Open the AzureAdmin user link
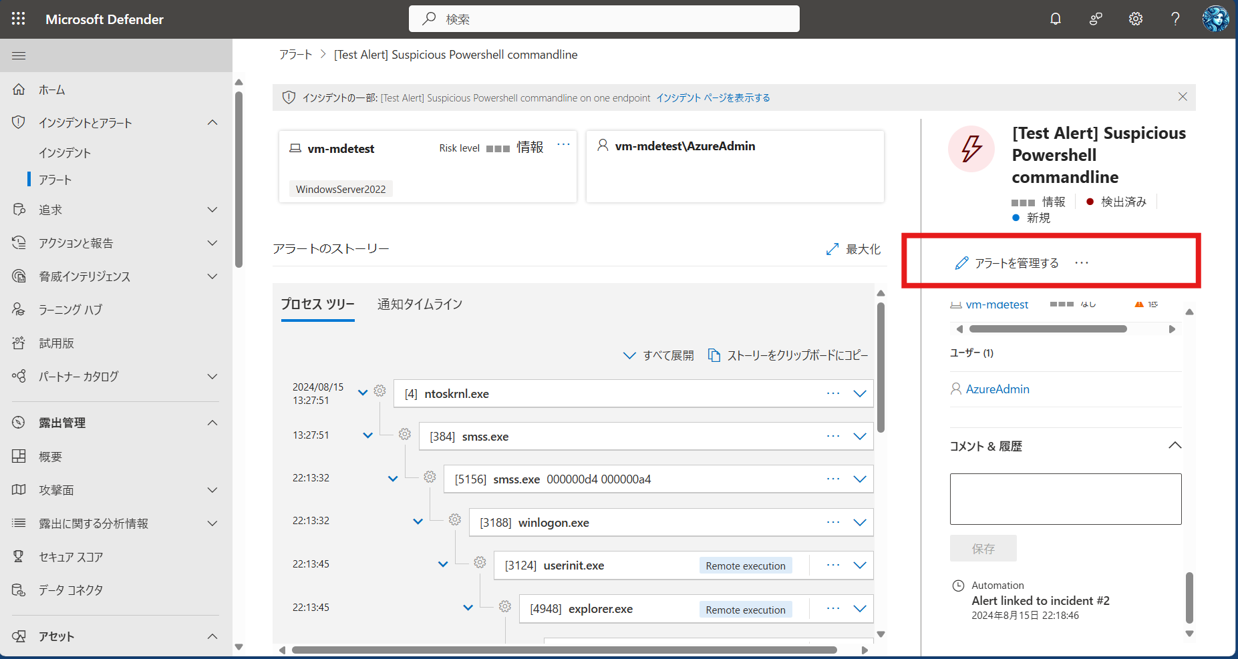Image resolution: width=1238 pixels, height=659 pixels. pyautogui.click(x=997, y=389)
